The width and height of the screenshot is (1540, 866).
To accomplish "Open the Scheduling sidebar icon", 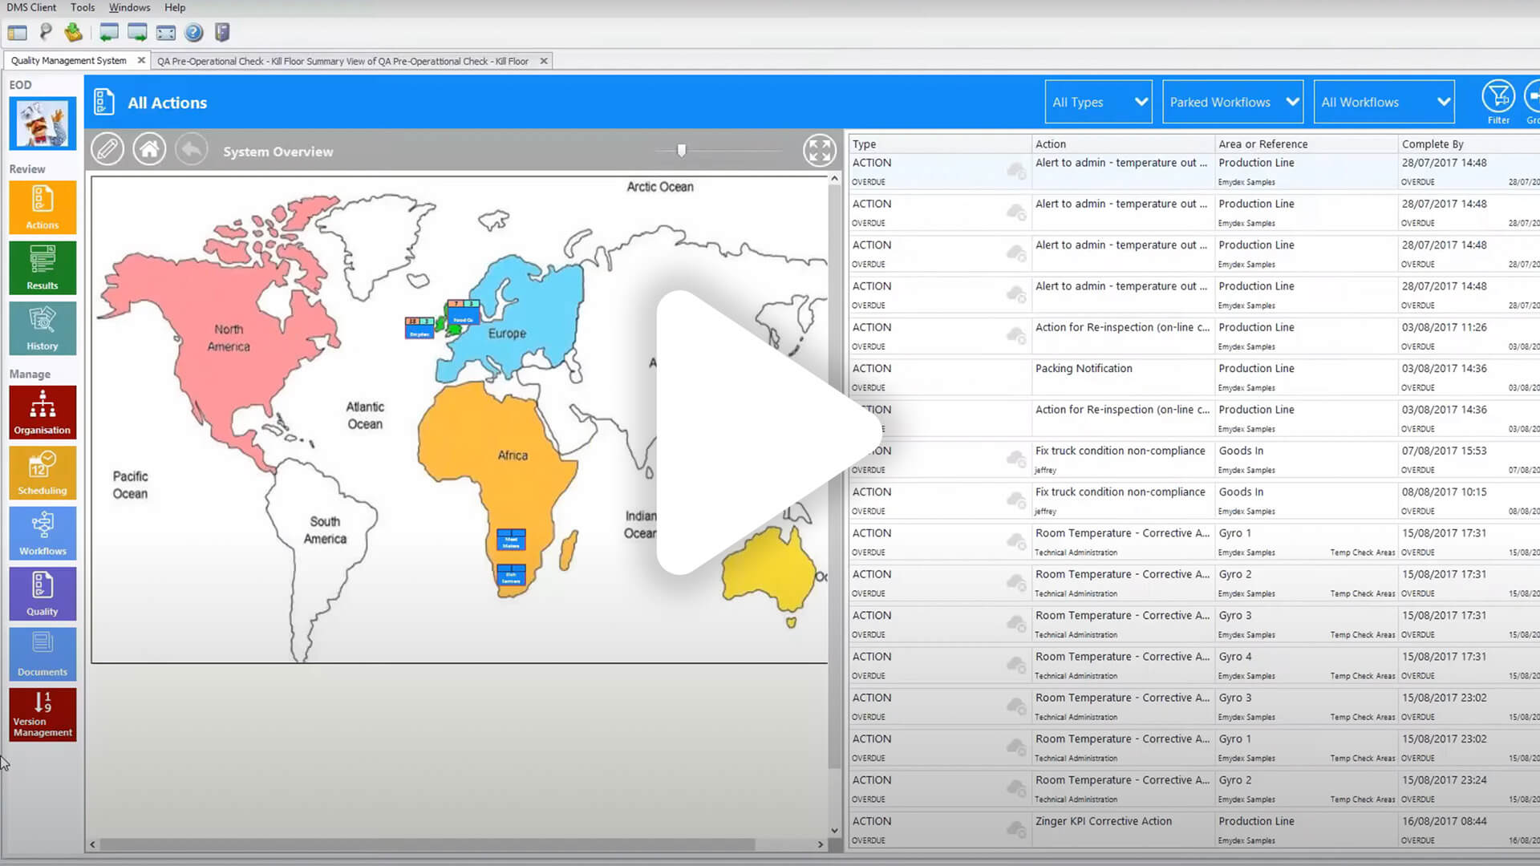I will tap(43, 472).
